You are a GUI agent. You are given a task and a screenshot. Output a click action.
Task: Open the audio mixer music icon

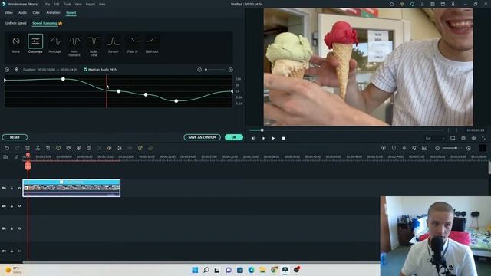tap(414, 148)
